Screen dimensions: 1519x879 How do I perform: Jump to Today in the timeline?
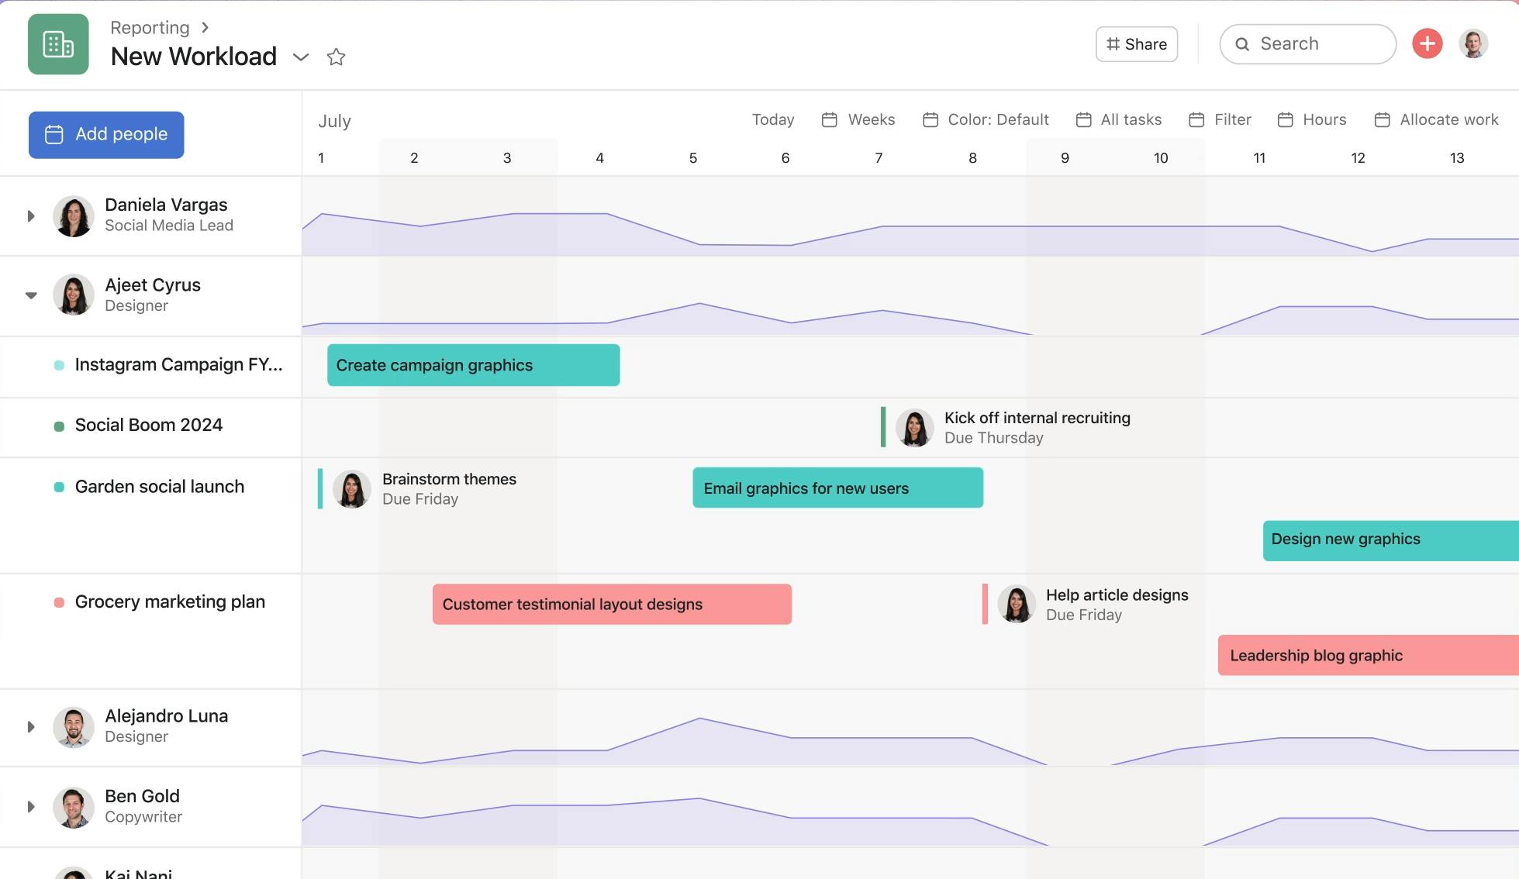(x=772, y=119)
